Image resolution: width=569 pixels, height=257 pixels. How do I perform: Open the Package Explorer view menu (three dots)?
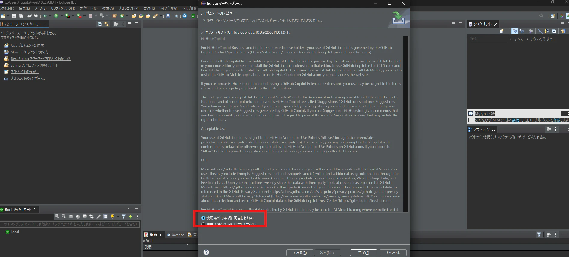coord(123,24)
